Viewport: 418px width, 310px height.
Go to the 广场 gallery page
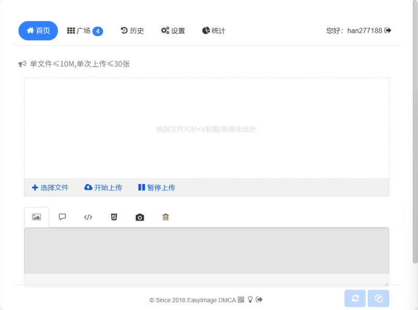(x=85, y=31)
